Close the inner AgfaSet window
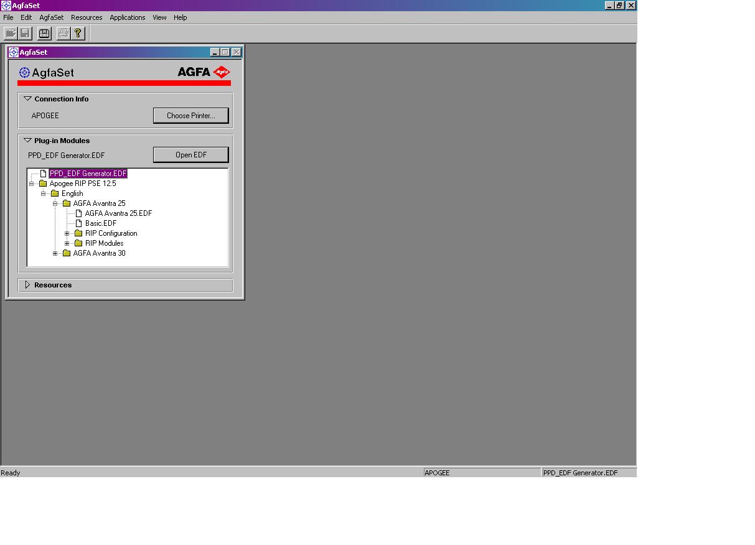The width and height of the screenshot is (755, 545). pyautogui.click(x=237, y=52)
